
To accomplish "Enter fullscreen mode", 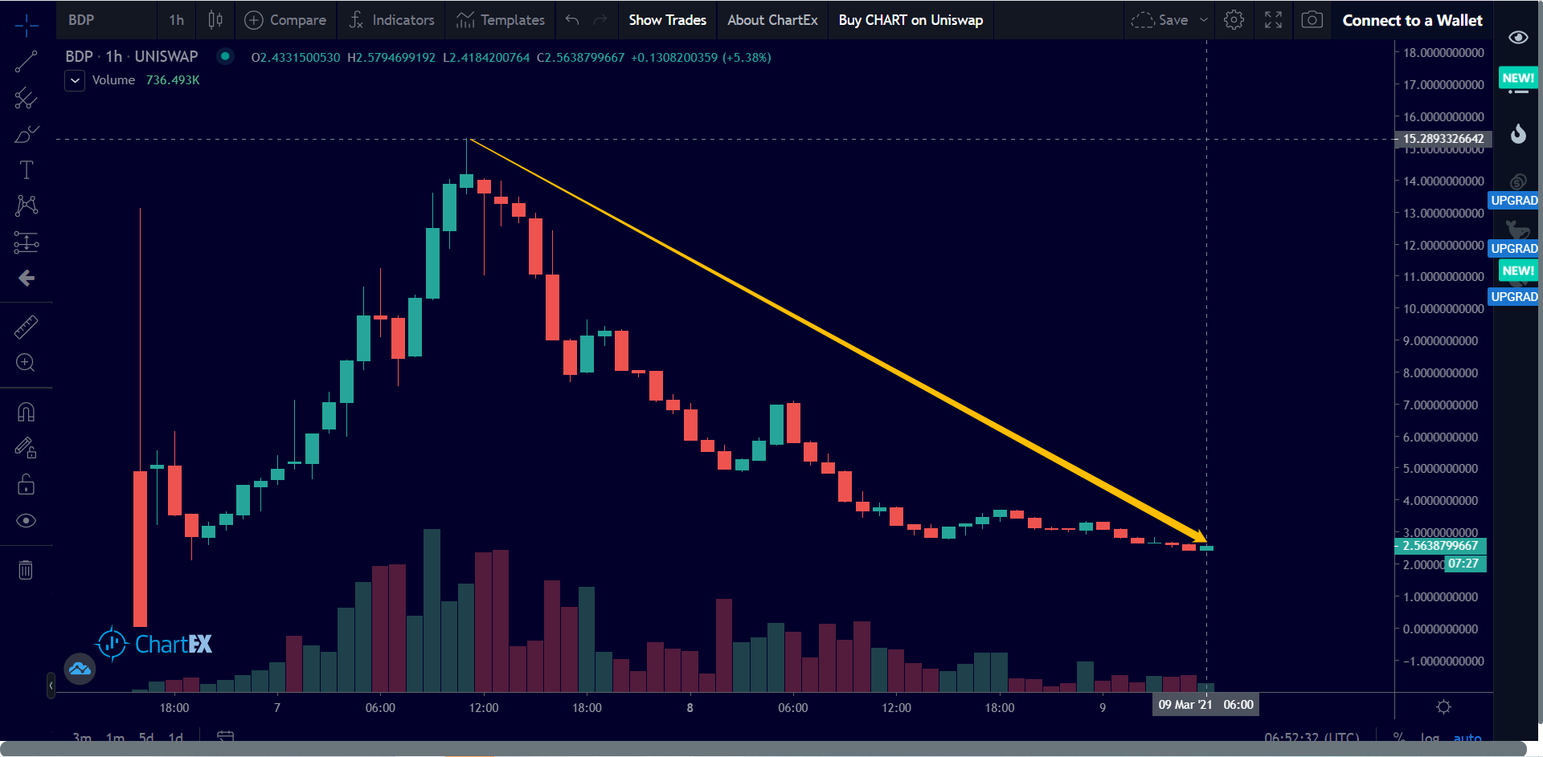I will (x=1273, y=20).
